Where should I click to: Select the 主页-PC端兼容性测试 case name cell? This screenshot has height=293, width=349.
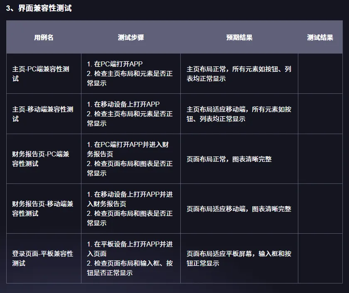coord(44,73)
